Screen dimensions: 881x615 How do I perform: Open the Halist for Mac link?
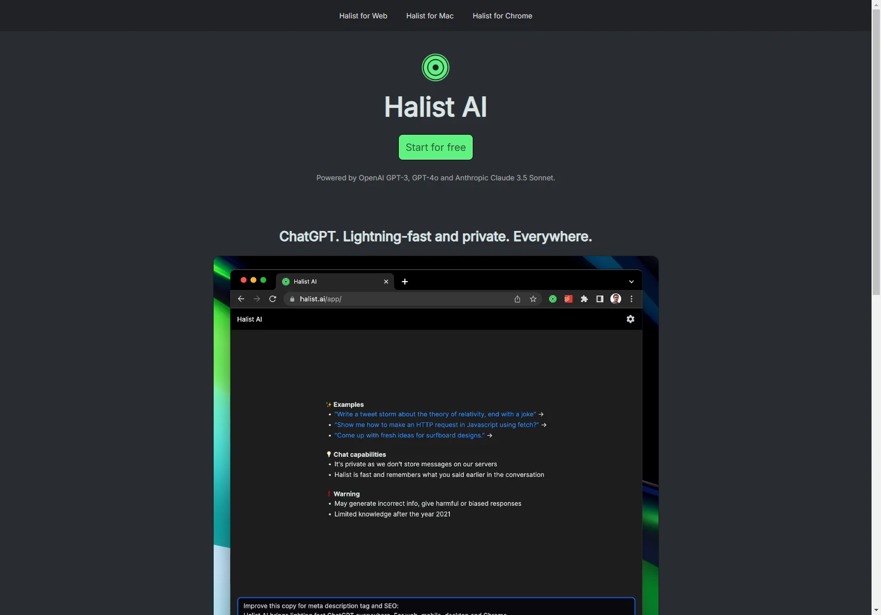[x=430, y=16]
